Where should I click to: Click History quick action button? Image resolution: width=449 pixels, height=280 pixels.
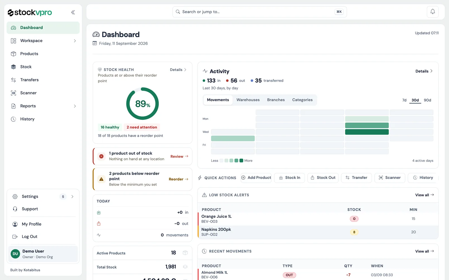[x=423, y=178]
